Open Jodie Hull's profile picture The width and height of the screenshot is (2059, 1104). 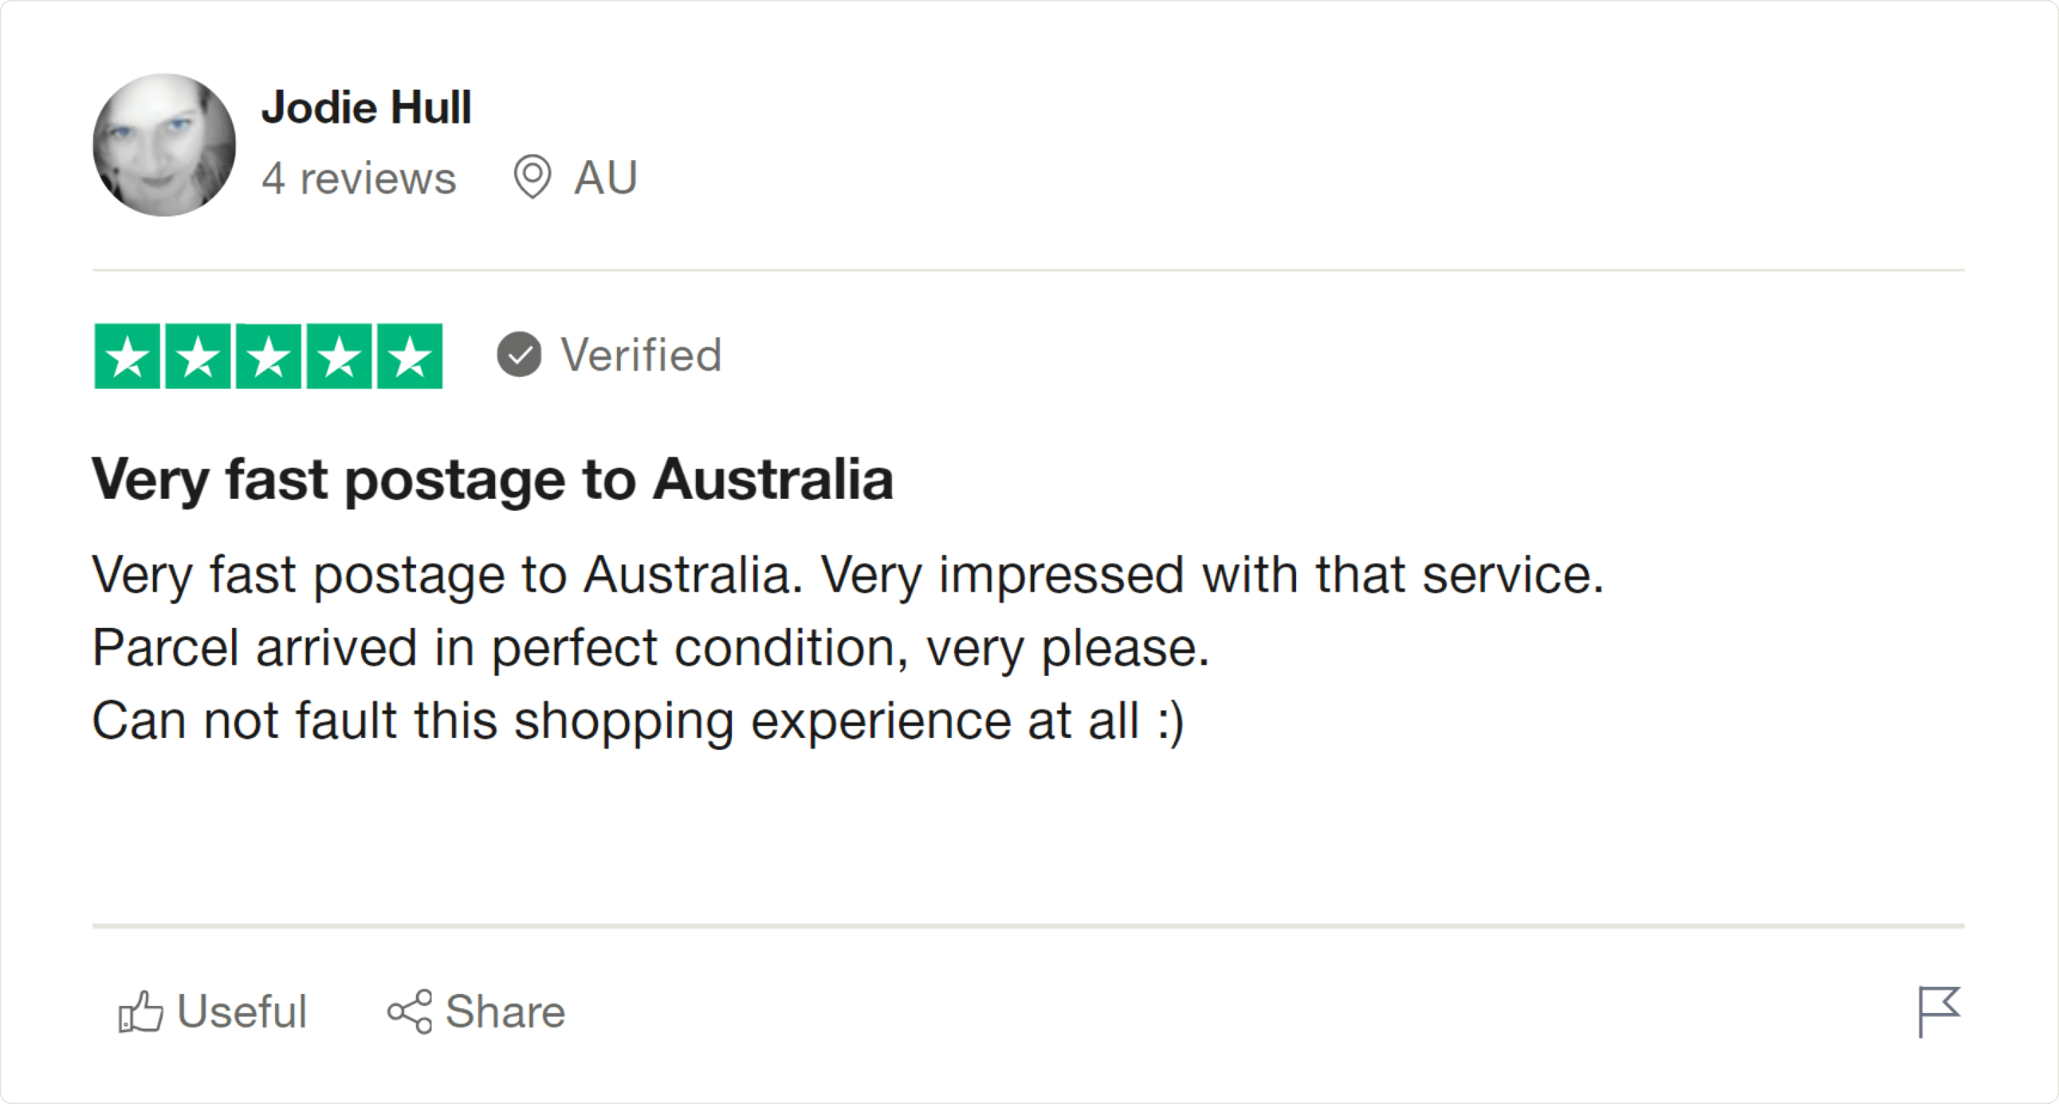[165, 145]
